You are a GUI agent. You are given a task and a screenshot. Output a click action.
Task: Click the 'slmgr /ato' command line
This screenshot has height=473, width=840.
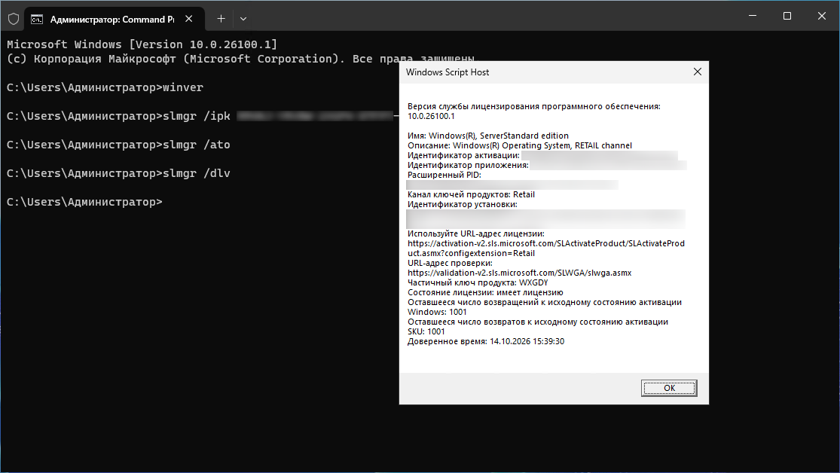pyautogui.click(x=118, y=145)
